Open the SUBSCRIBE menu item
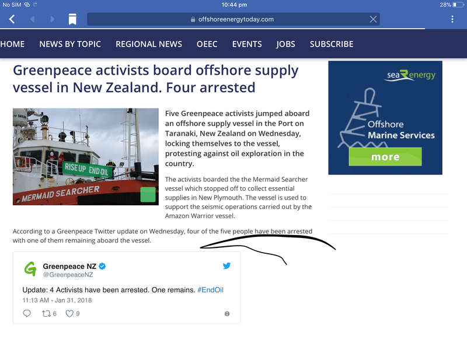 point(332,44)
